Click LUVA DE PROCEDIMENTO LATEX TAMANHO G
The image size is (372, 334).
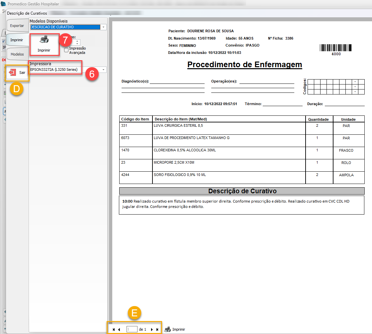coord(192,138)
